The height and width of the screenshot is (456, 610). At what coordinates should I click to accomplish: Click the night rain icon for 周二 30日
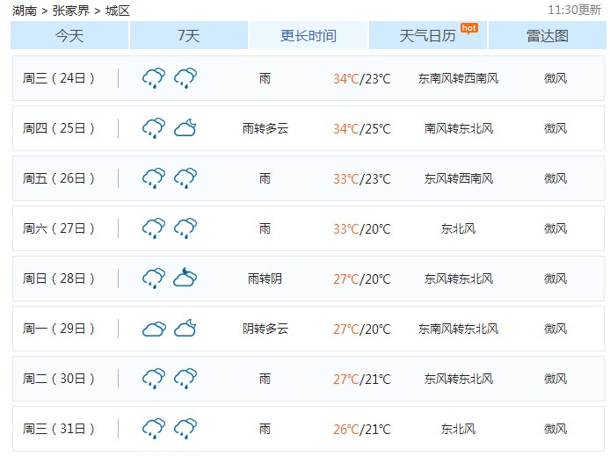pos(185,379)
